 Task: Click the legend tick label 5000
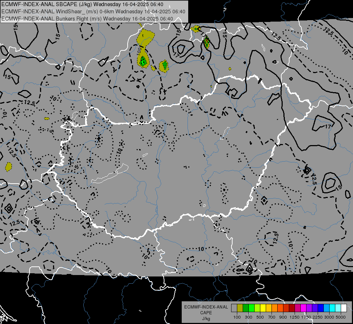coord(341,317)
